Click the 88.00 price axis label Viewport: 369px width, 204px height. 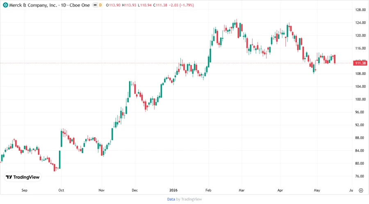(360, 138)
